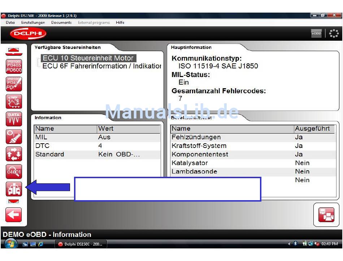
Task: Open the Documents menu
Action: [61, 22]
